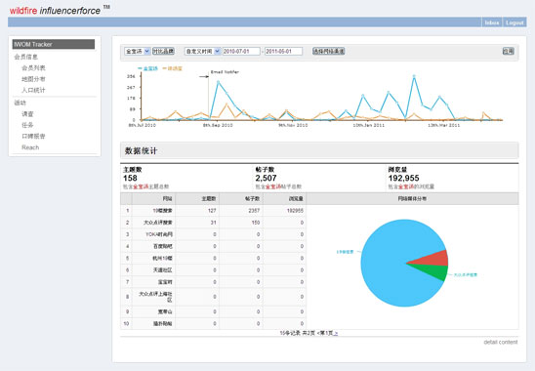Open 口碑报告 in the sidebar

point(33,136)
